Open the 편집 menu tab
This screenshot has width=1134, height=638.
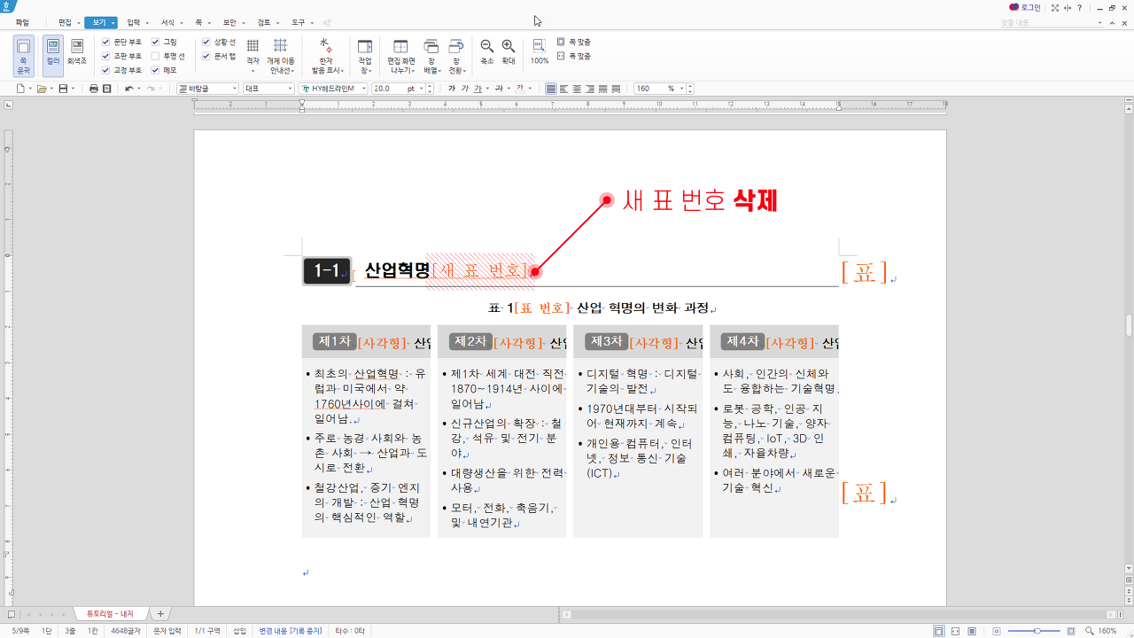(65, 22)
